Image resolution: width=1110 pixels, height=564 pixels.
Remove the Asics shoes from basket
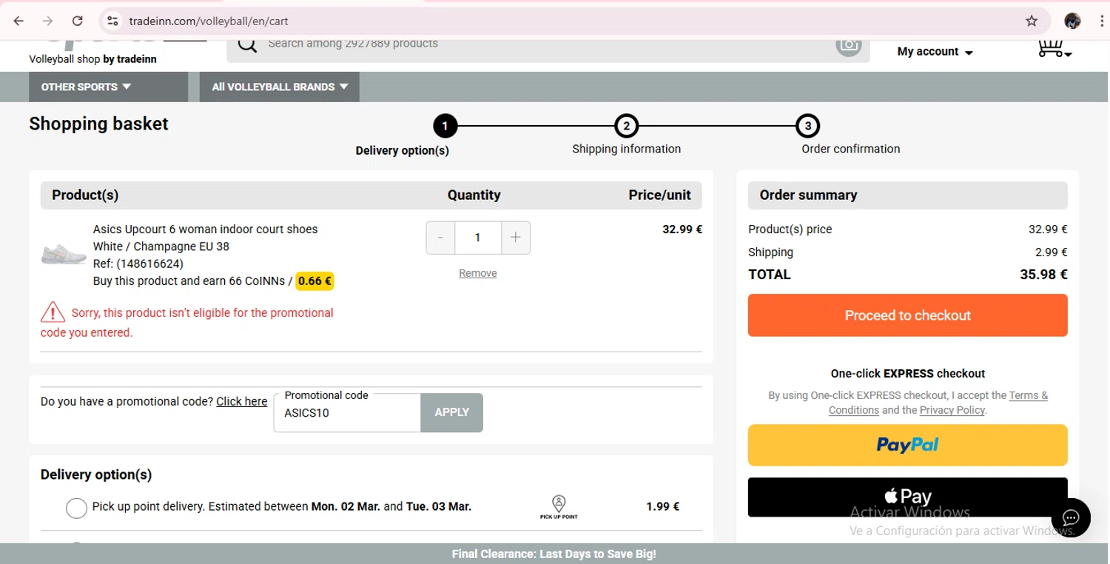pos(477,273)
